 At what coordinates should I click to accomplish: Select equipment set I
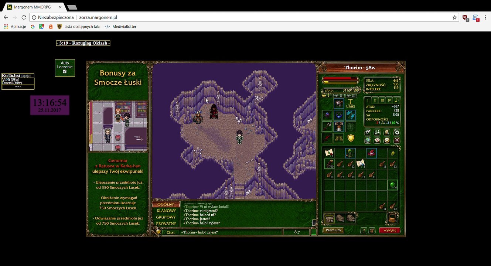pos(326,96)
